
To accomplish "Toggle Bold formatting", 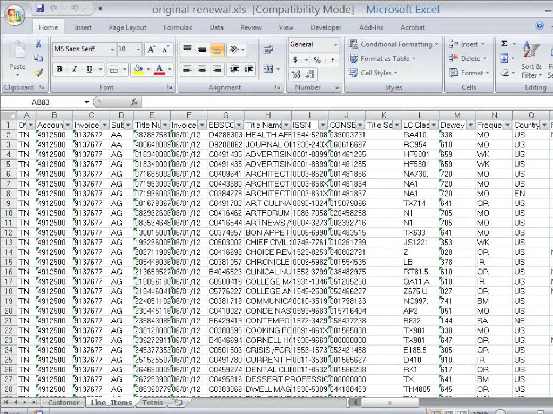I will 59,69.
